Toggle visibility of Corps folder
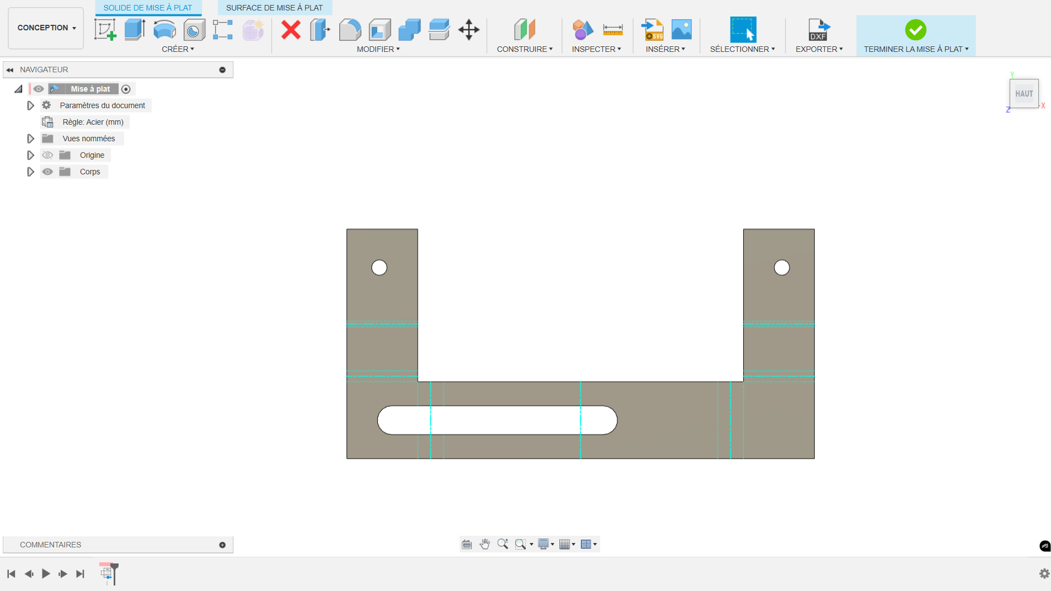This screenshot has height=591, width=1051. (x=47, y=172)
